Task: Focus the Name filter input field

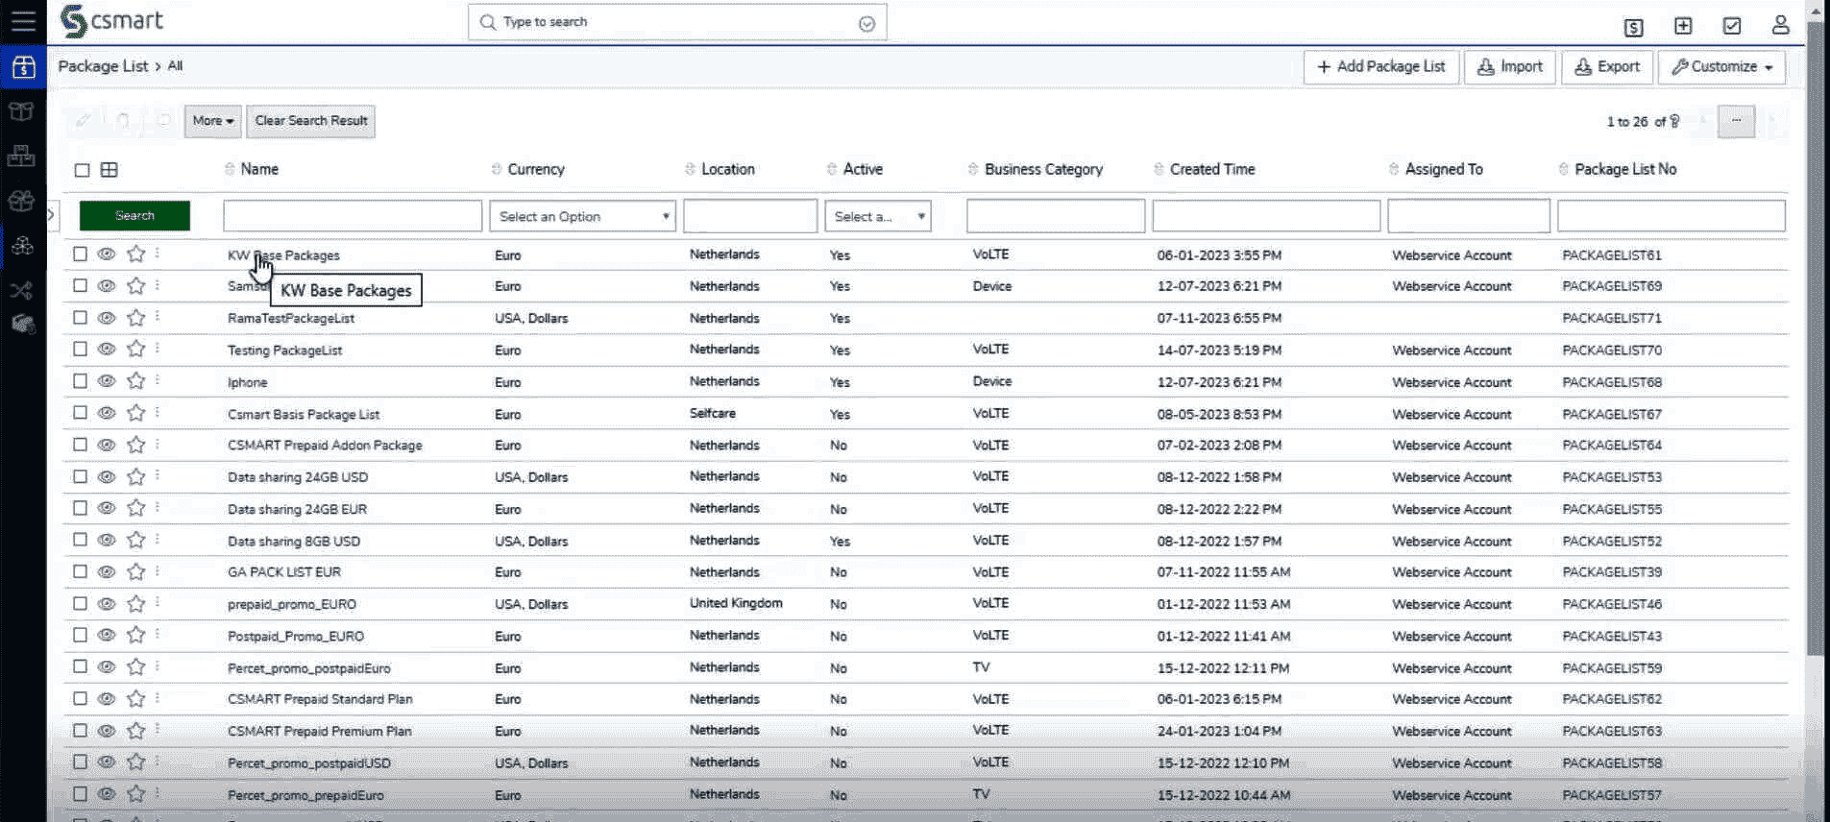Action: point(353,216)
